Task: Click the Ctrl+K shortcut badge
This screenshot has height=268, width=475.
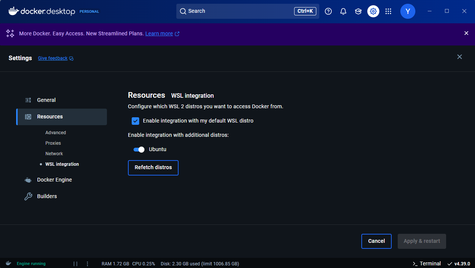Action: tap(305, 11)
